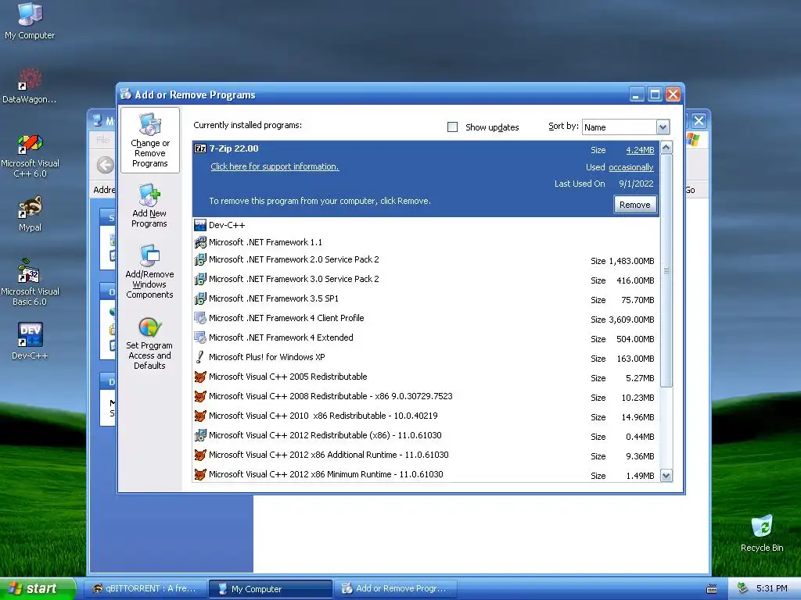Image resolution: width=801 pixels, height=600 pixels.
Task: Open Add/Remove Windows Components icon
Action: (149, 271)
